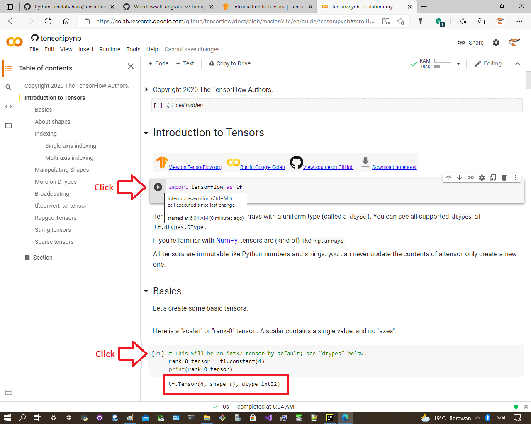Click Download notebook link
Screen dimensions: 531x424
pyautogui.click(x=394, y=167)
